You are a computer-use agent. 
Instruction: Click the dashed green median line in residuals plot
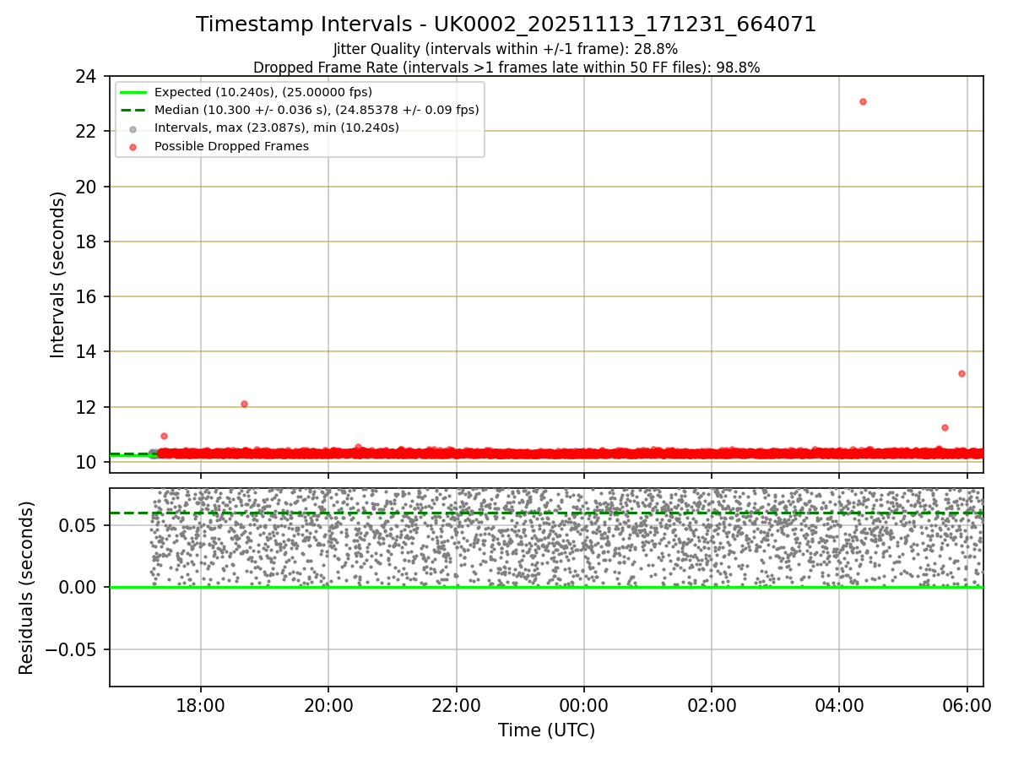546,513
